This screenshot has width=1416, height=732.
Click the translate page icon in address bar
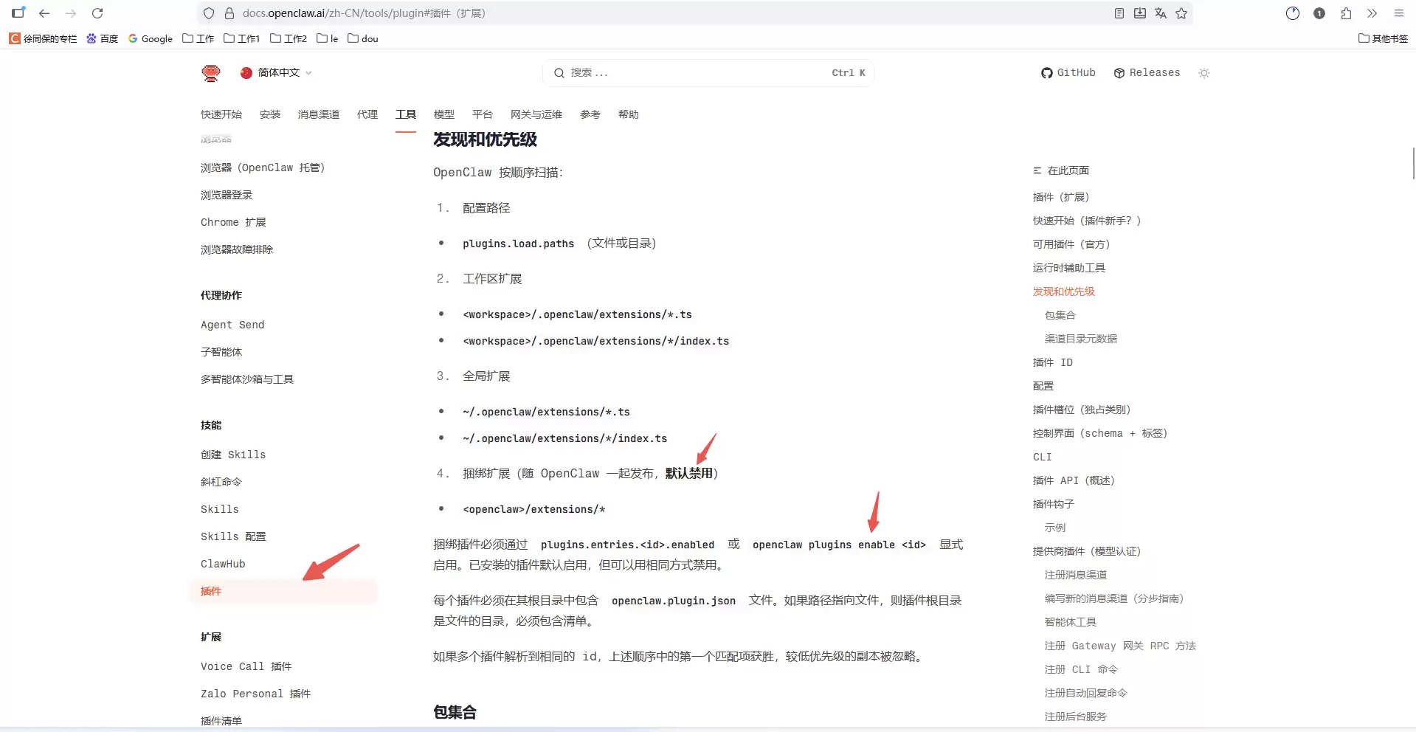click(1161, 13)
